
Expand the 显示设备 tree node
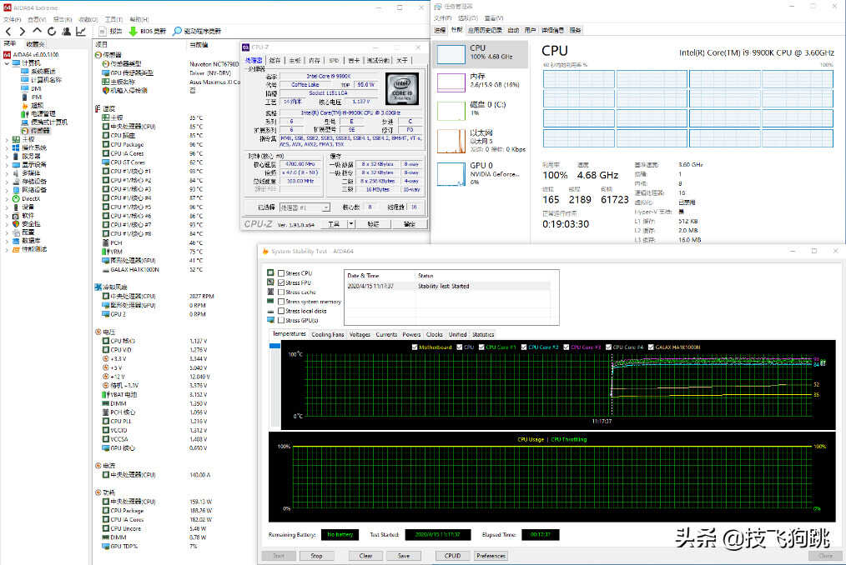point(7,165)
